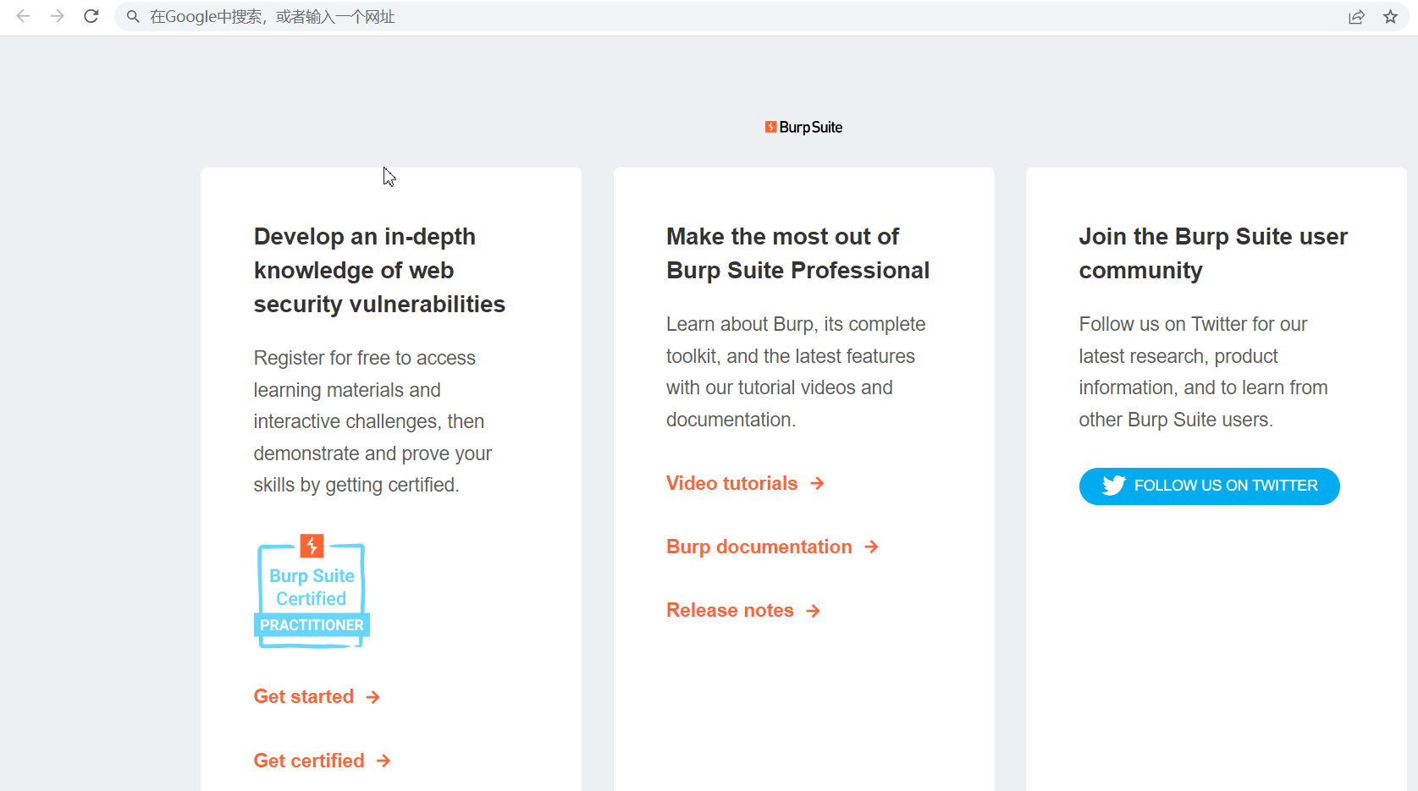
Task: Open the Get certified link
Action: pyautogui.click(x=309, y=761)
